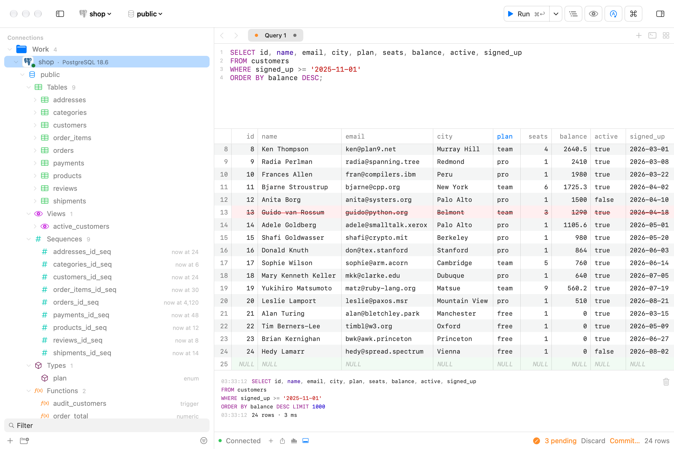The width and height of the screenshot is (674, 449).
Task: Expand the addresses table
Action: pyautogui.click(x=35, y=100)
